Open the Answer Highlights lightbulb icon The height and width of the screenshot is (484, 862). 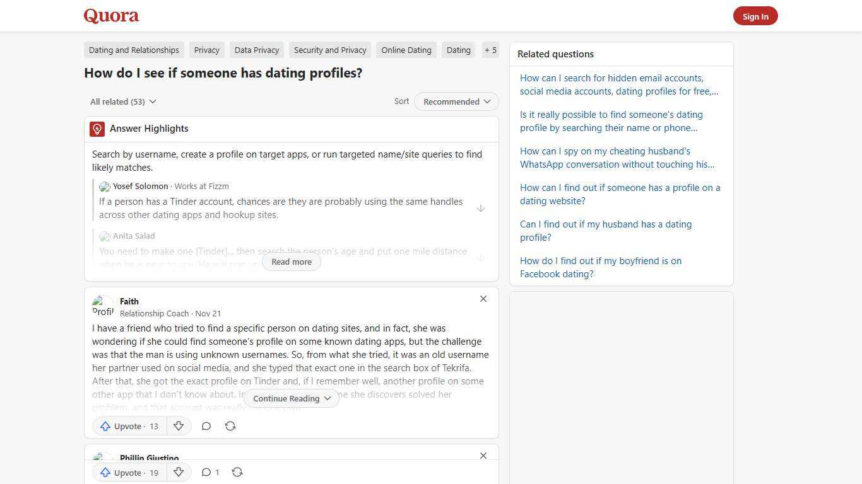click(x=97, y=129)
